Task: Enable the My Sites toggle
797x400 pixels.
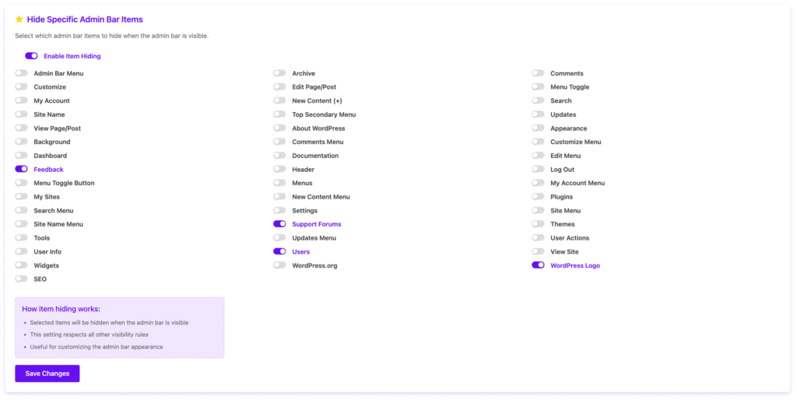Action: [21, 197]
